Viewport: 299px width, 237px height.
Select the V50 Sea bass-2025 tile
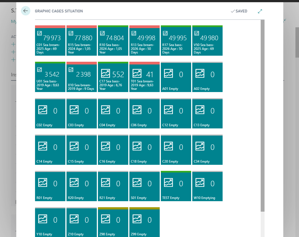pos(207,42)
